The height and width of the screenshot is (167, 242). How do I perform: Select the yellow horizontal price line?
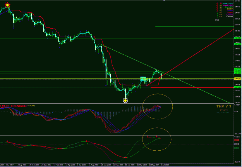(117, 78)
